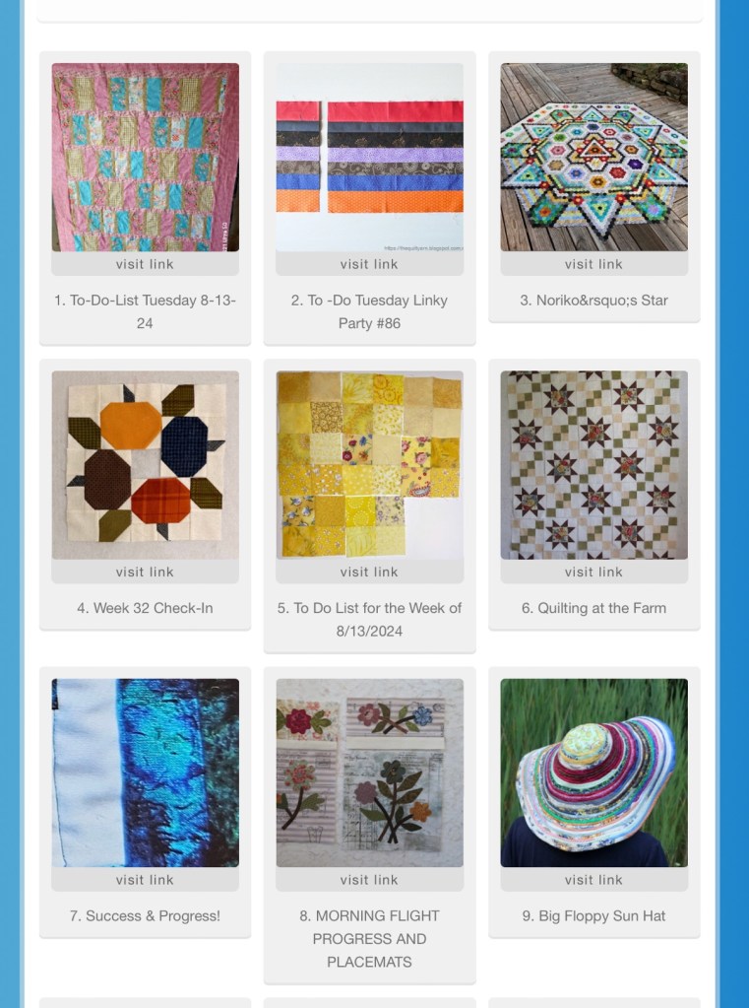
Task: Click visit link for Noriko's Star
Action: [x=593, y=263]
